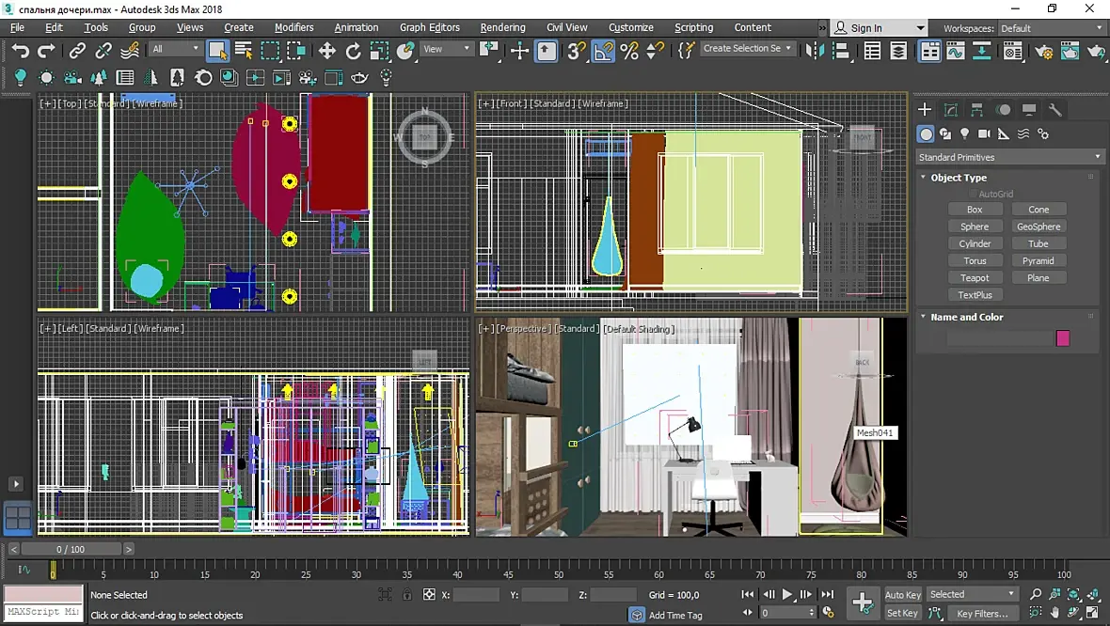Toggle the Auto Key animation mode
Viewport: 1110px width, 626px height.
(902, 594)
